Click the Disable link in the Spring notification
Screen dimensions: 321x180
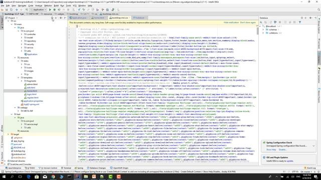[x=282, y=149]
